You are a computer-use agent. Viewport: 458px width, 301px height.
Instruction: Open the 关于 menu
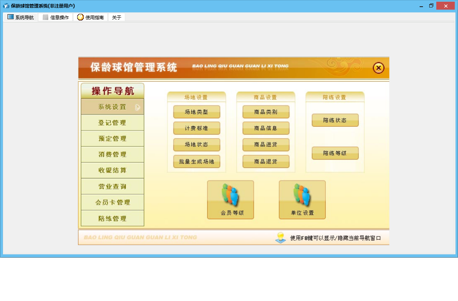pyautogui.click(x=116, y=17)
